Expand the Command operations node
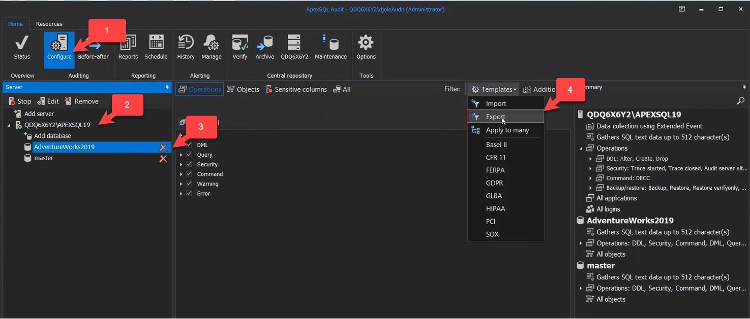This screenshot has height=319, width=750. pos(181,174)
